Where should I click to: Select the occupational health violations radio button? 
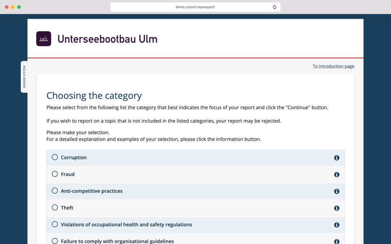[55, 224]
